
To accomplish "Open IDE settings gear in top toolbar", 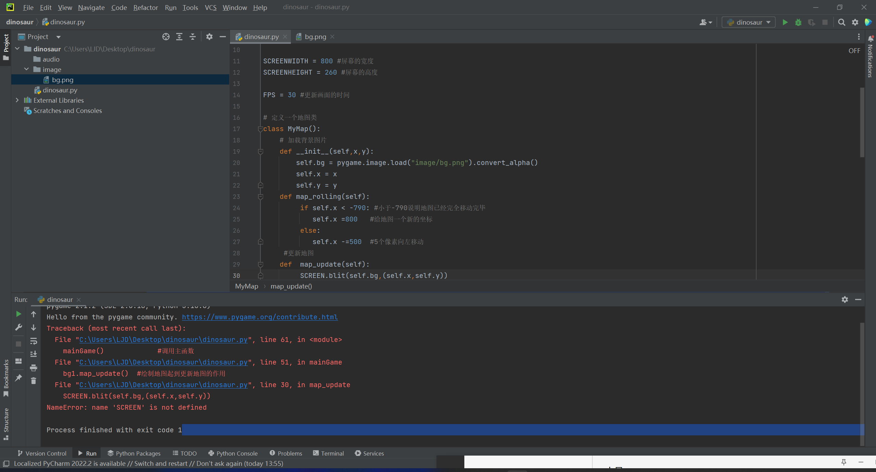I will 855,22.
